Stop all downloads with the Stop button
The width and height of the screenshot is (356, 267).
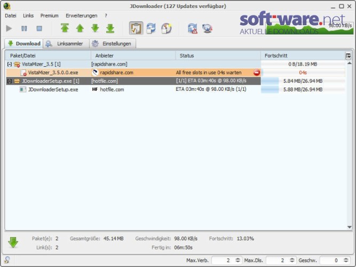pos(39,28)
